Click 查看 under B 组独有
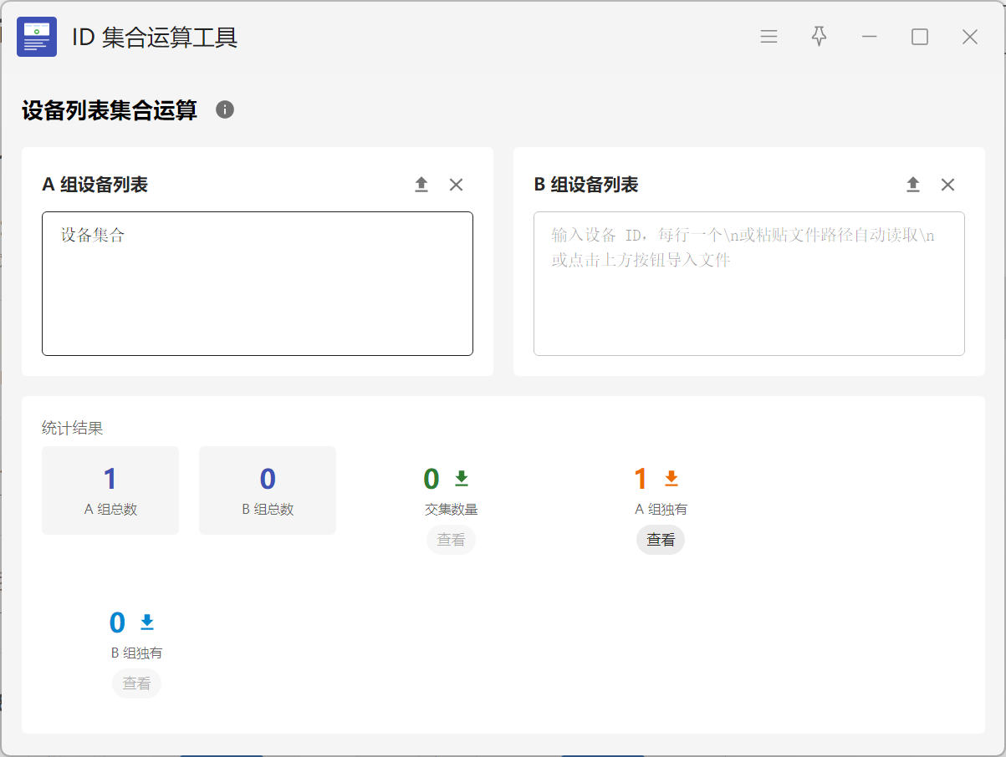The image size is (1006, 757). tap(136, 683)
